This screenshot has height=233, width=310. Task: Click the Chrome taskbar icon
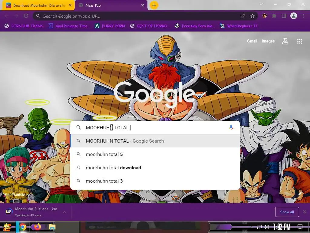tap(23, 227)
